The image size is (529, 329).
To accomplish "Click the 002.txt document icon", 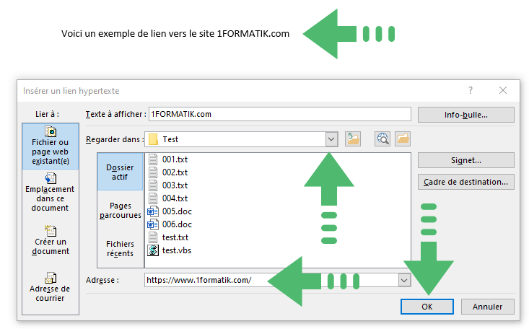I will pos(153,172).
